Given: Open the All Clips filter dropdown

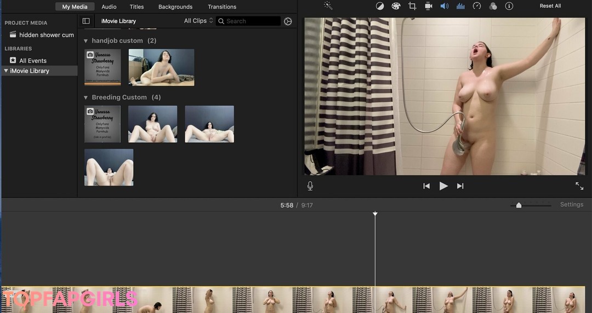Looking at the screenshot, I should [x=198, y=21].
